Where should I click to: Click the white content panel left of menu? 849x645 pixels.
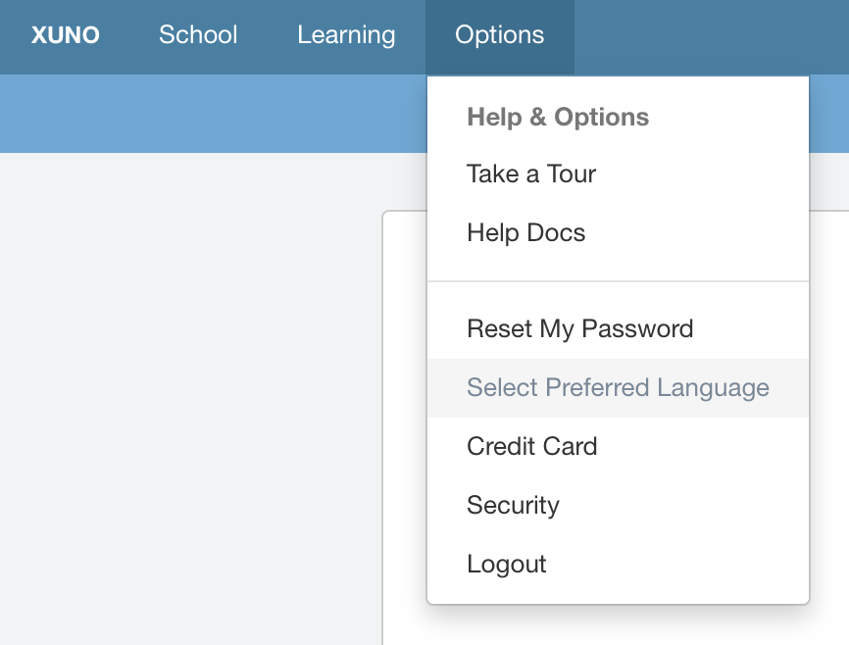(404, 392)
